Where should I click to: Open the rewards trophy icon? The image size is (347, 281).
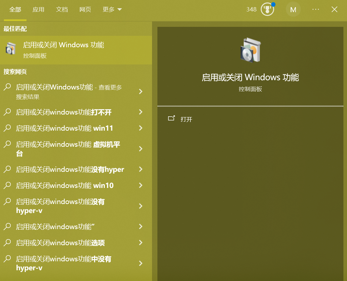[x=267, y=9]
